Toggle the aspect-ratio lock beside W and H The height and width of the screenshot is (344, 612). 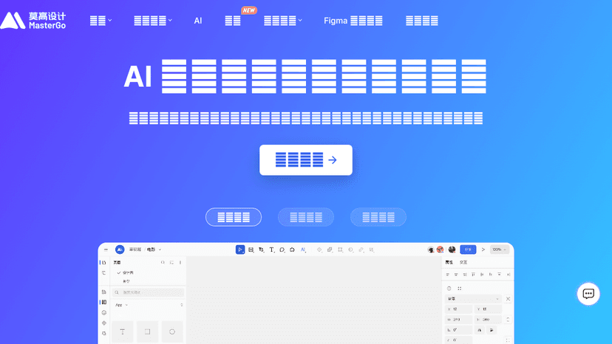coord(508,320)
